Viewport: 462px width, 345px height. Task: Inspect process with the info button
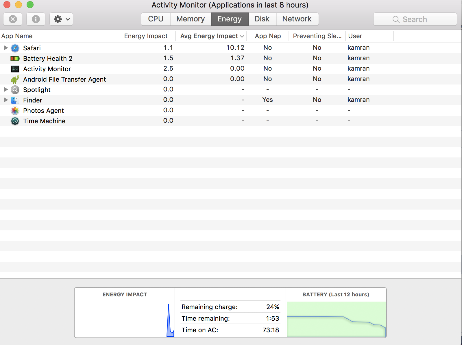(x=36, y=19)
